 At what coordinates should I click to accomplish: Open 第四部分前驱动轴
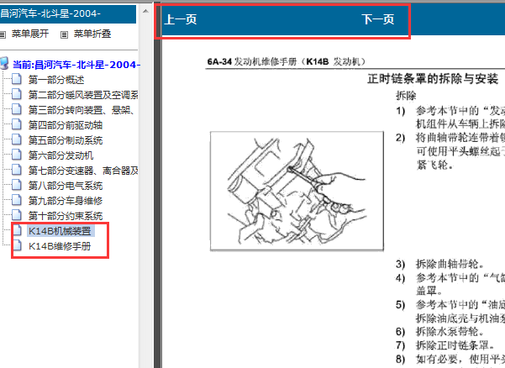(66, 125)
